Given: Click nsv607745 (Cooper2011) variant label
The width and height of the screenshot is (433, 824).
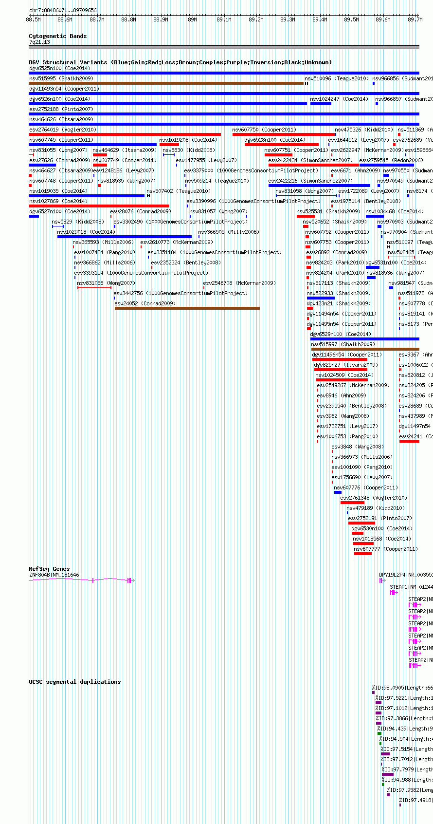Looking at the screenshot, I should coord(61,140).
